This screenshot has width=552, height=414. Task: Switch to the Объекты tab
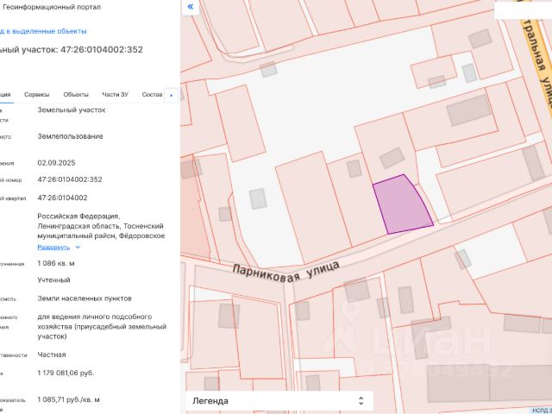pyautogui.click(x=76, y=94)
